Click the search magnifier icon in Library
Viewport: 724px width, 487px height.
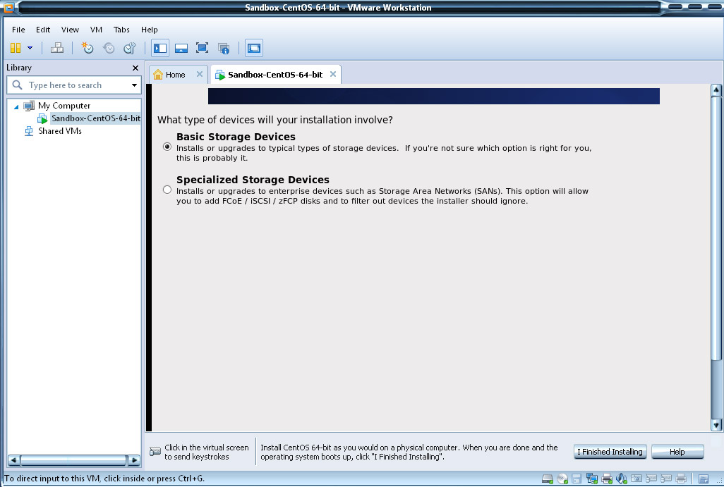17,85
